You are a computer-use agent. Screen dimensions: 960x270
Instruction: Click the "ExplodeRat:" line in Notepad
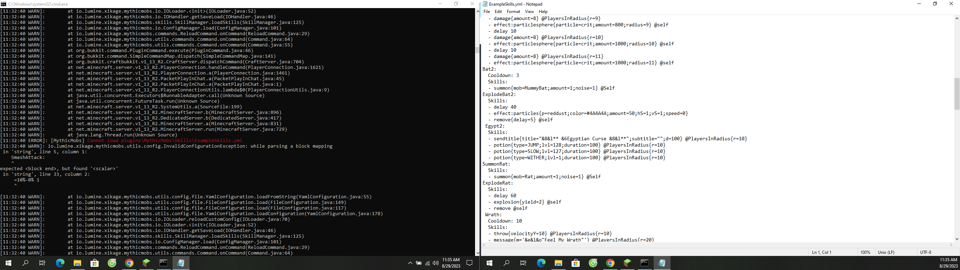498,183
